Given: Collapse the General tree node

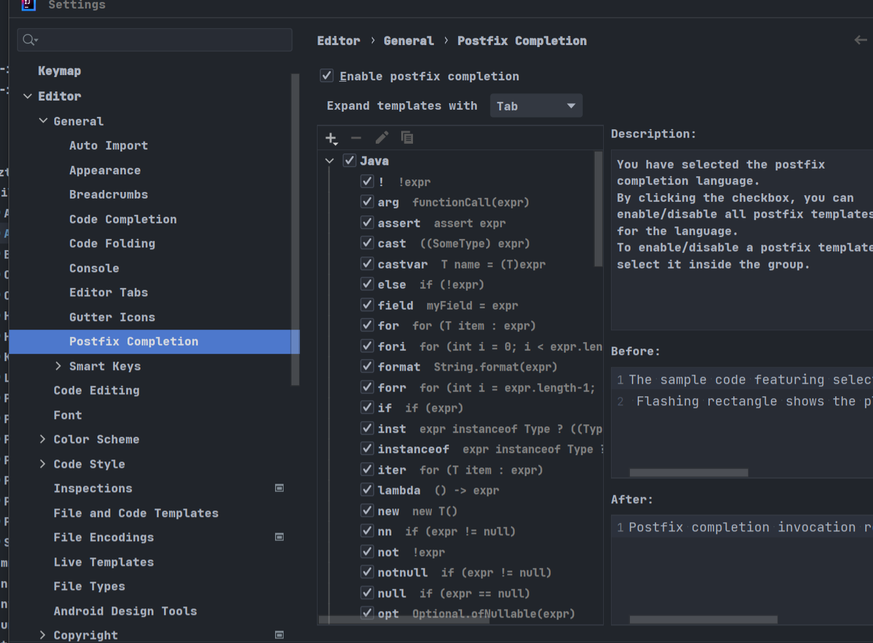Looking at the screenshot, I should pos(43,121).
